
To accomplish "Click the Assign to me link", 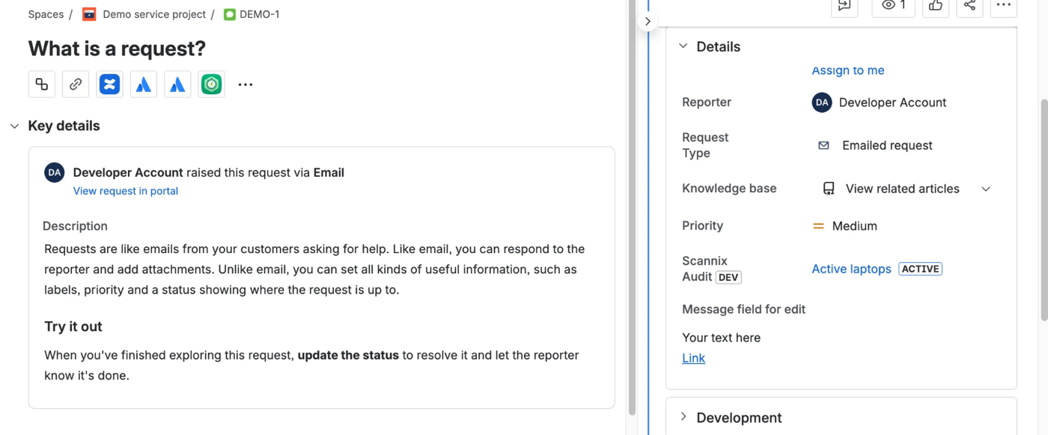I will click(x=848, y=70).
